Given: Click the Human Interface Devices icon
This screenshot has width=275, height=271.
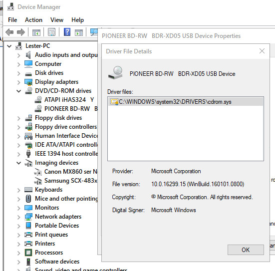Looking at the screenshot, I should [x=28, y=136].
